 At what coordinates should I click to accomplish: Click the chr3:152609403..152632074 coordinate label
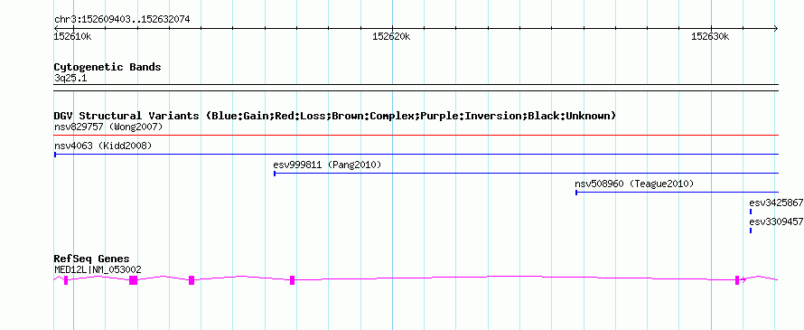[122, 20]
